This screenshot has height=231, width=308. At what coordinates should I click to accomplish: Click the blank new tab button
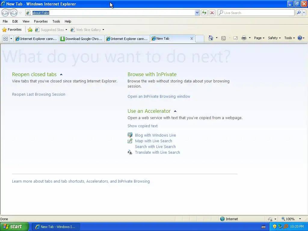200,39
